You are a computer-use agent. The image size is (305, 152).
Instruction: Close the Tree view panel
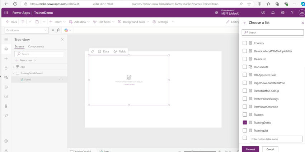click(62, 40)
